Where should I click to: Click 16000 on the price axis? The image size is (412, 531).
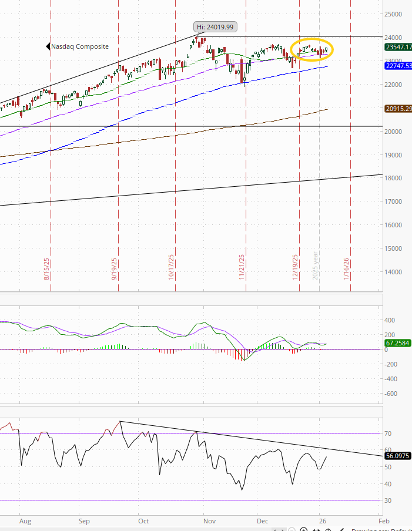pos(393,225)
